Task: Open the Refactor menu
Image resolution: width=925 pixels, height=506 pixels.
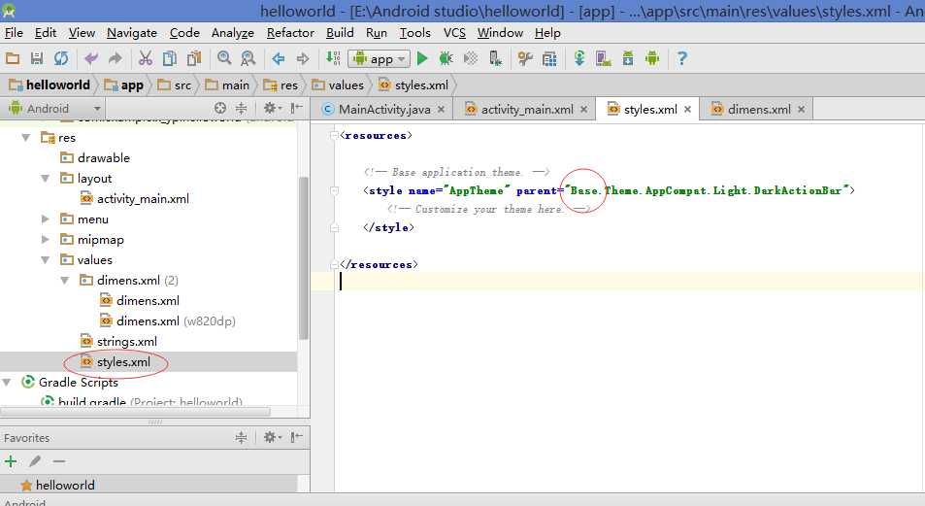Action: pyautogui.click(x=290, y=33)
